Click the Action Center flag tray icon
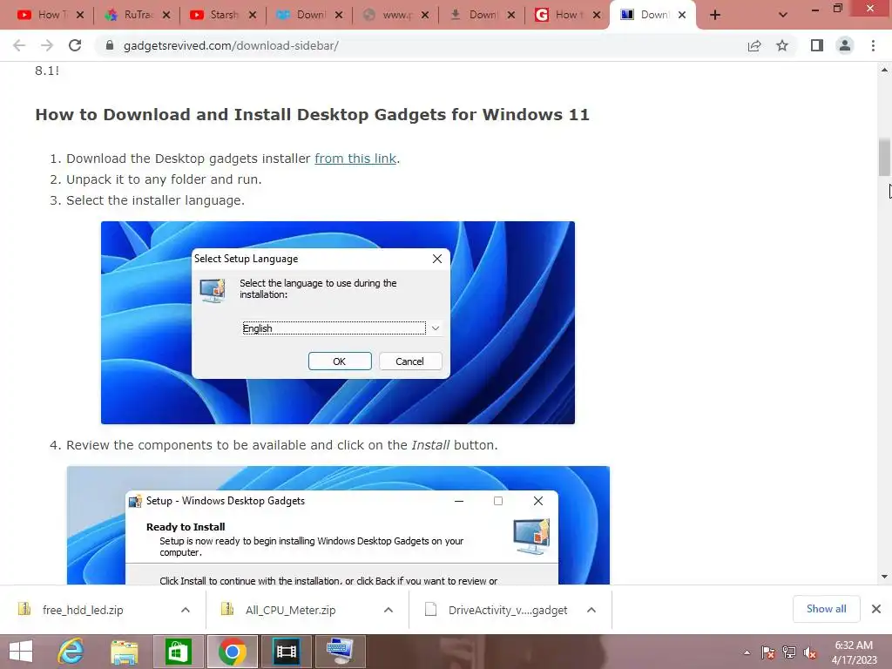The width and height of the screenshot is (892, 669). coord(768,652)
